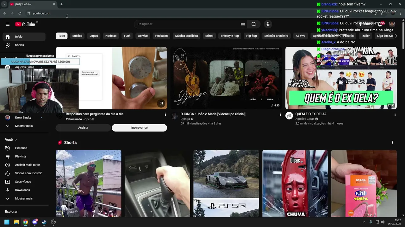405x227 pixels.
Task: Open the external link arrow on the ad thumbnail
Action: 161,103
